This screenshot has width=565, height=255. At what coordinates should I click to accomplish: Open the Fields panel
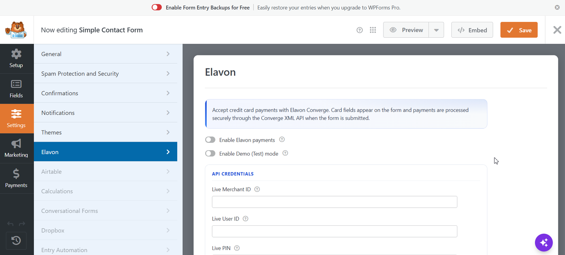point(16,89)
